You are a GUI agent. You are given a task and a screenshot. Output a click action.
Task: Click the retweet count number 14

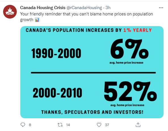68,125
